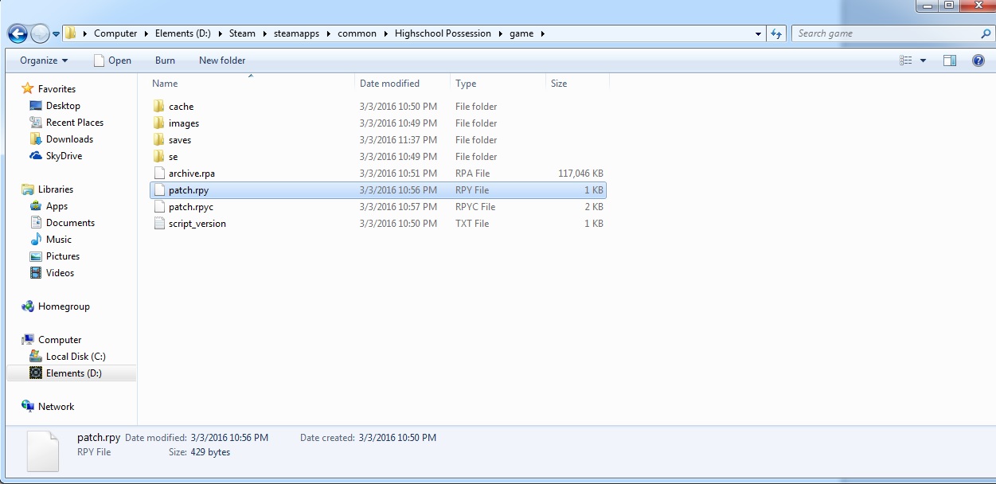Viewport: 996px width, 484px height.
Task: Open the Music library
Action: tap(59, 239)
